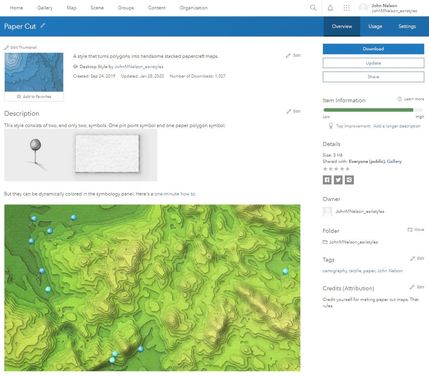
Task: Click the desktop style type icon
Action: 75,66
